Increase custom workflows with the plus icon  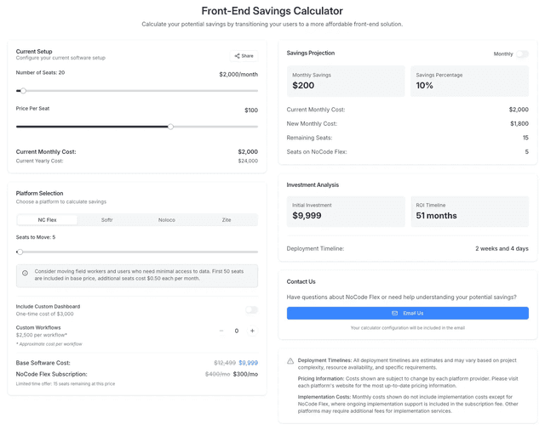(252, 331)
